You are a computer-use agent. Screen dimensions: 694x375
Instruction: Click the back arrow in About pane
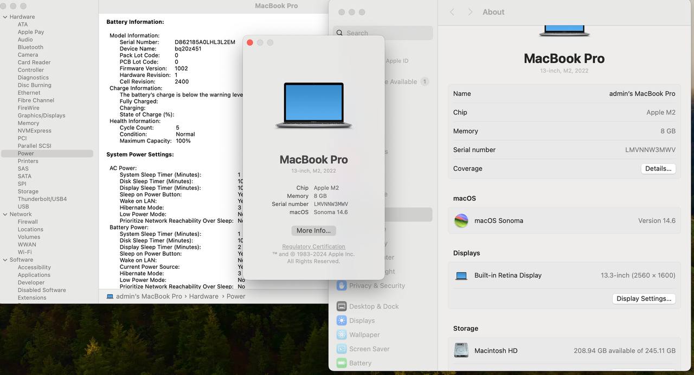pos(453,12)
